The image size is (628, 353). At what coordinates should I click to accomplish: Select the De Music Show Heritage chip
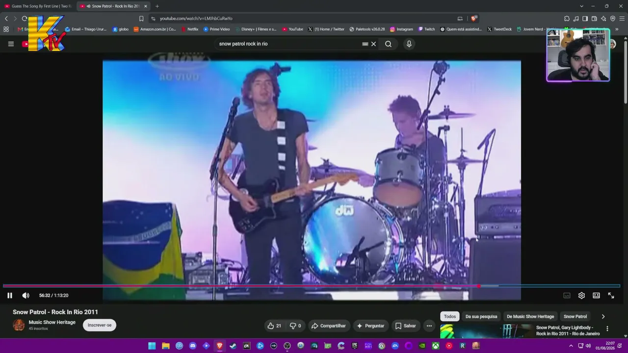click(x=530, y=316)
